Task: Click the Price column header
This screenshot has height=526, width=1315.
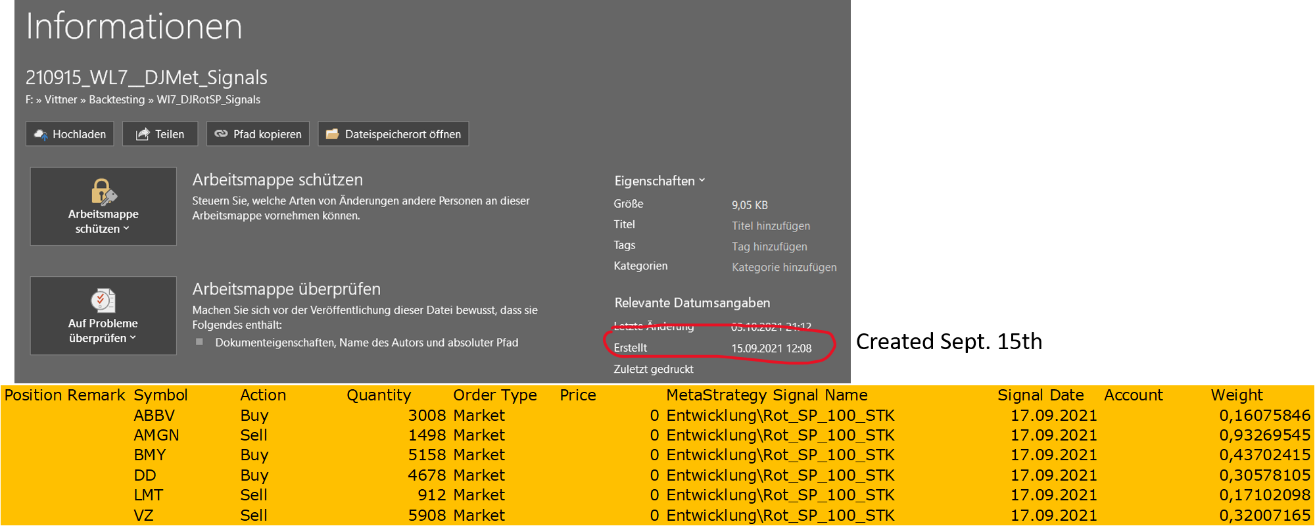Action: (x=578, y=395)
